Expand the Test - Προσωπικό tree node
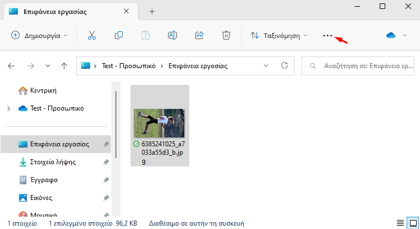Screen dimensions: 420x229 9,108
